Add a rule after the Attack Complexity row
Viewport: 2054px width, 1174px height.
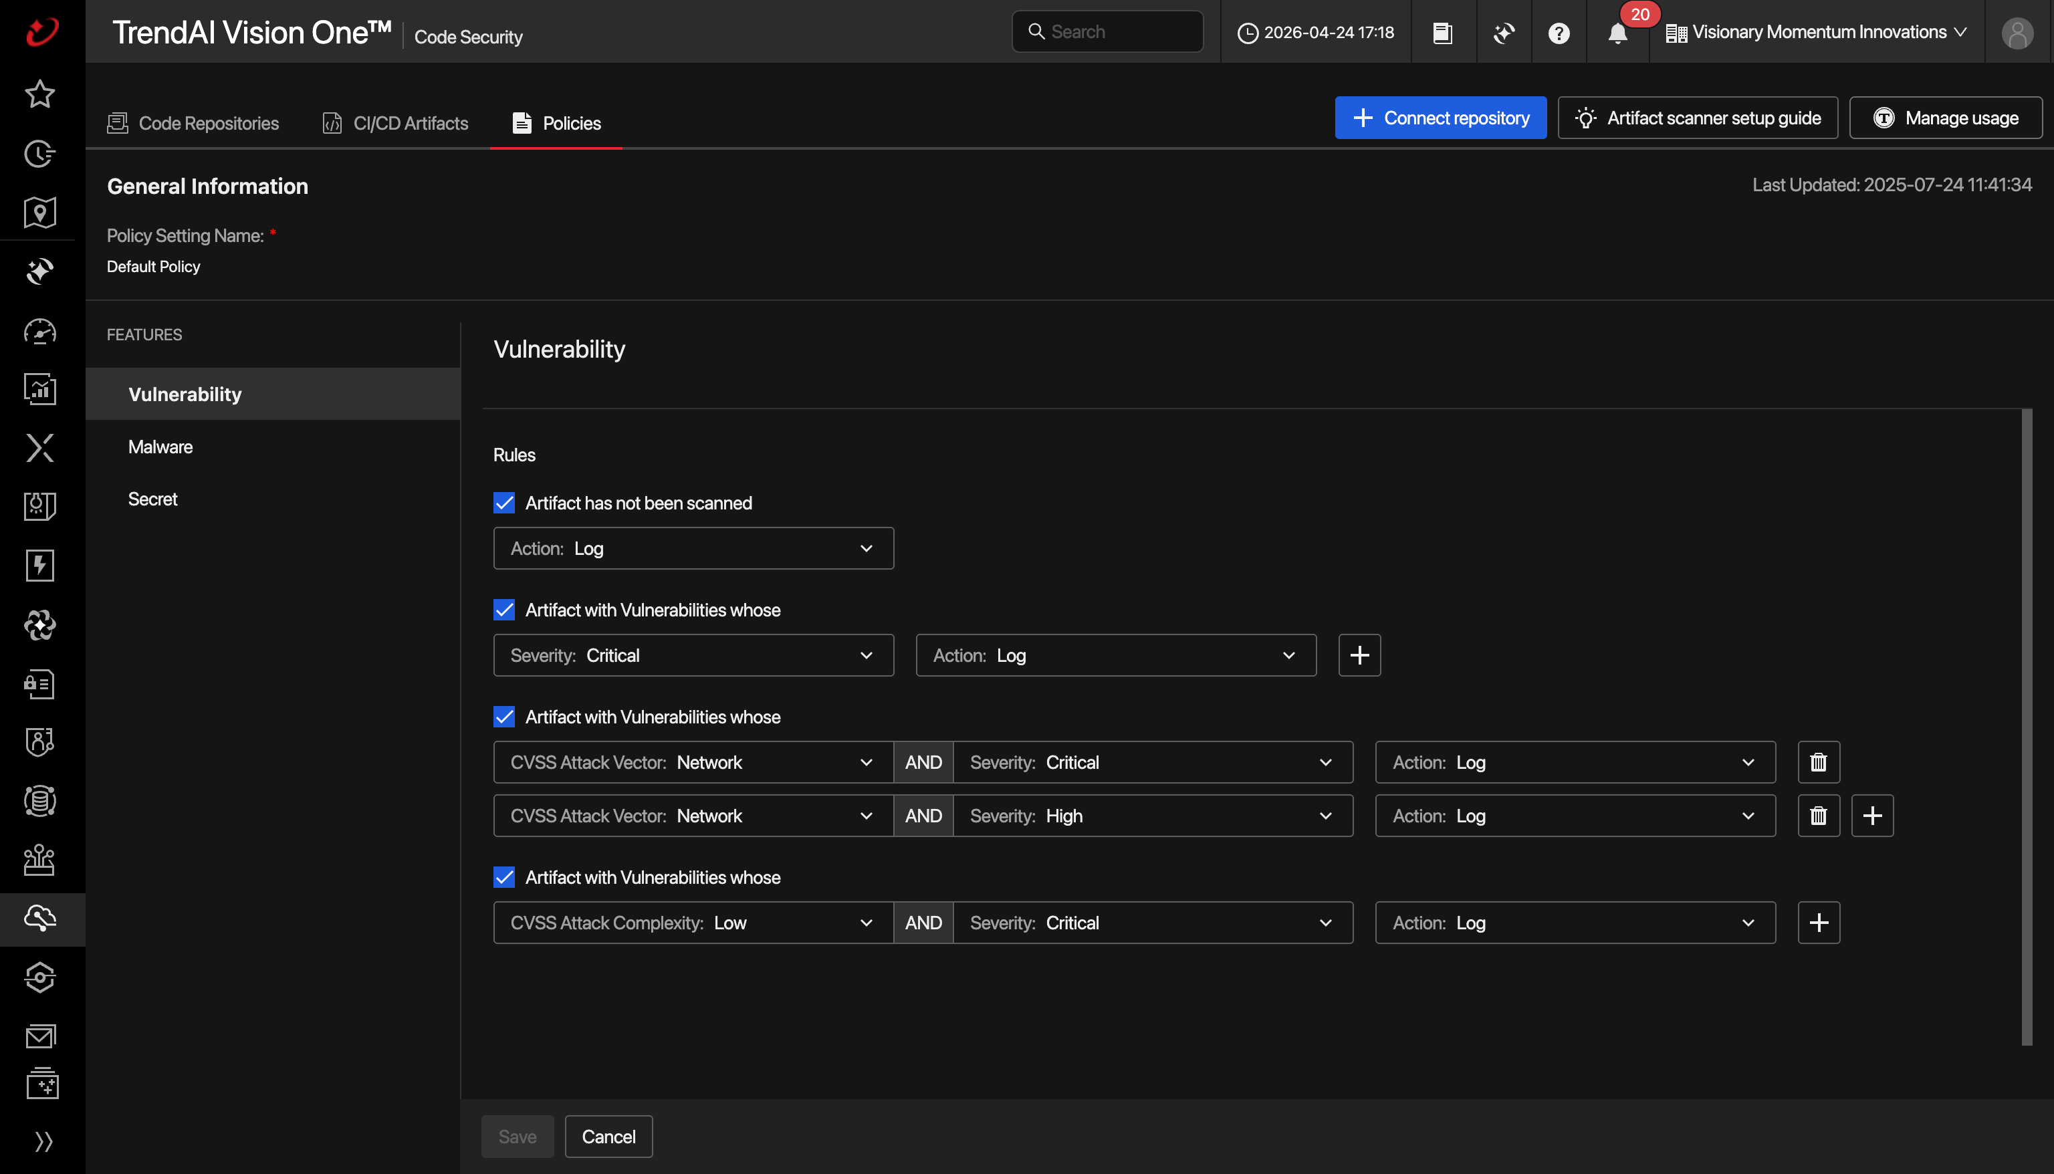point(1818,923)
